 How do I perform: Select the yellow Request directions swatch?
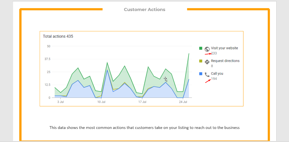pyautogui.click(x=201, y=61)
